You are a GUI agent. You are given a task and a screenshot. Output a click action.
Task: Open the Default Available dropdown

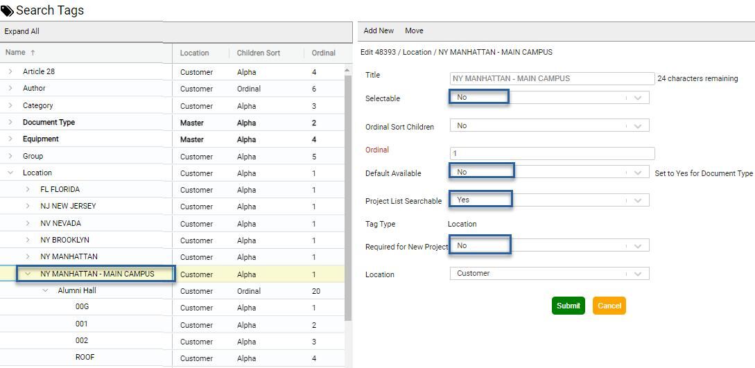pyautogui.click(x=549, y=172)
